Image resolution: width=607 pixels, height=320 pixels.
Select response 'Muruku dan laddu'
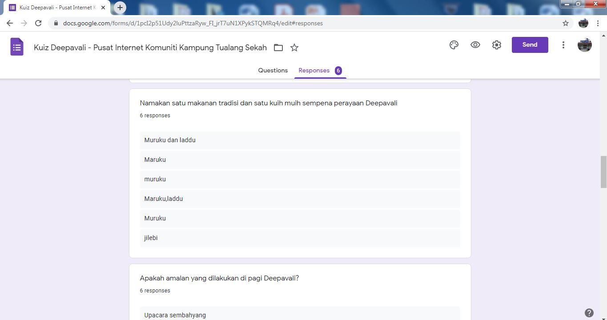click(300, 140)
